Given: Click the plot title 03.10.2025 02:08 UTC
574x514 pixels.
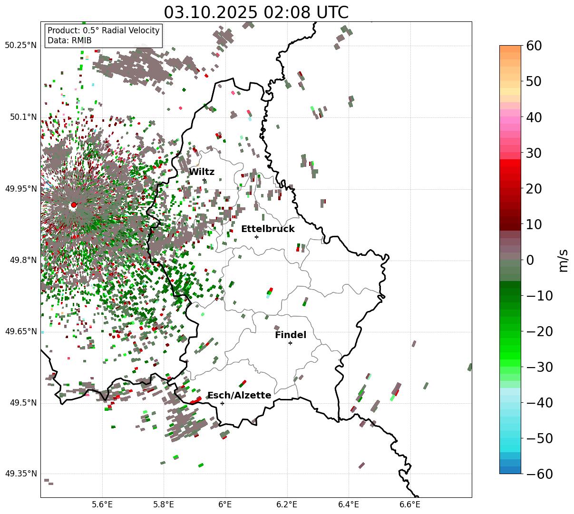Looking at the screenshot, I should coord(256,12).
